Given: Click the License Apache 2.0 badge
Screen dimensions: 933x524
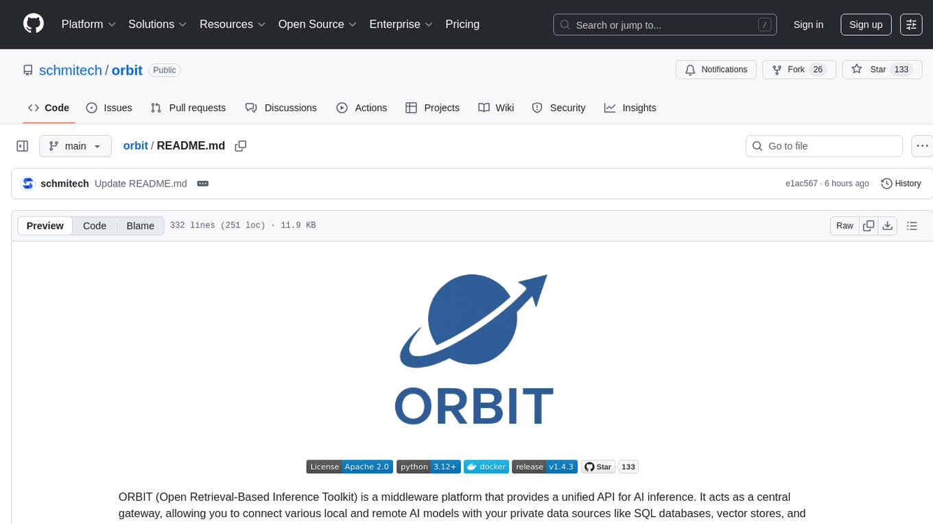Looking at the screenshot, I should pos(349,467).
